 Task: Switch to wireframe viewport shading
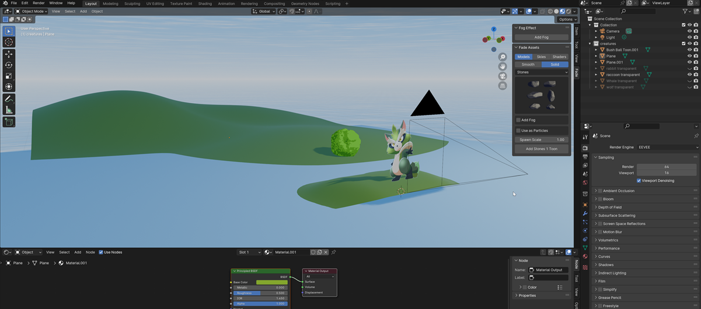click(550, 11)
